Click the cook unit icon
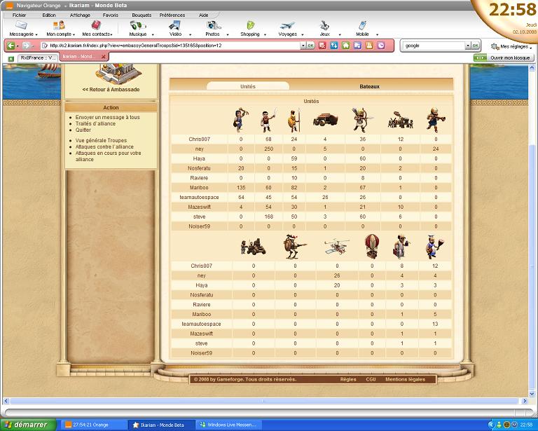Screen dimensions: 538x431 tap(435, 247)
